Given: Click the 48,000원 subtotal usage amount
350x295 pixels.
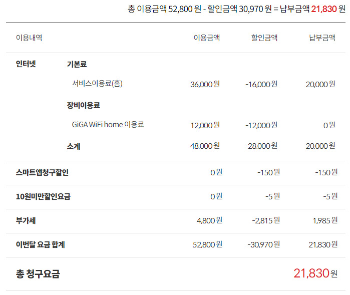Looking at the screenshot, I should (205, 146).
